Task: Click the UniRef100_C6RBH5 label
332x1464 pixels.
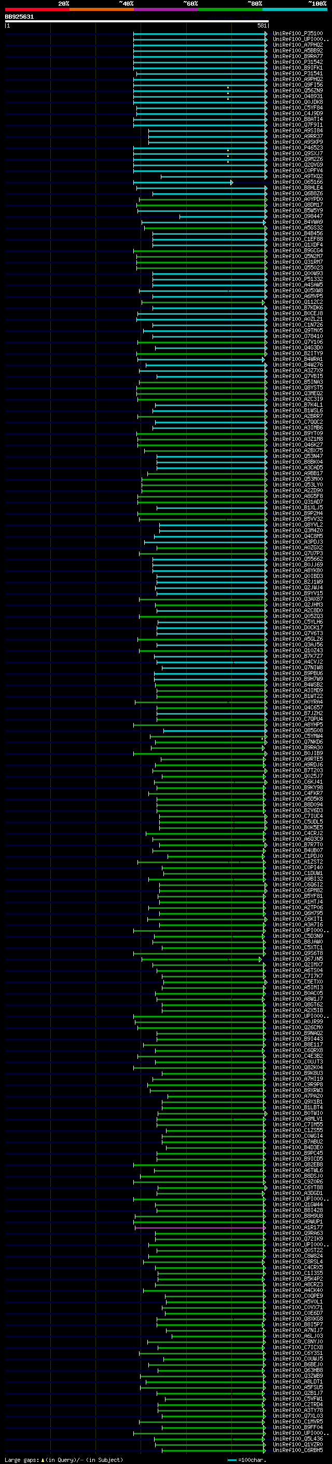Action: pos(297,1450)
